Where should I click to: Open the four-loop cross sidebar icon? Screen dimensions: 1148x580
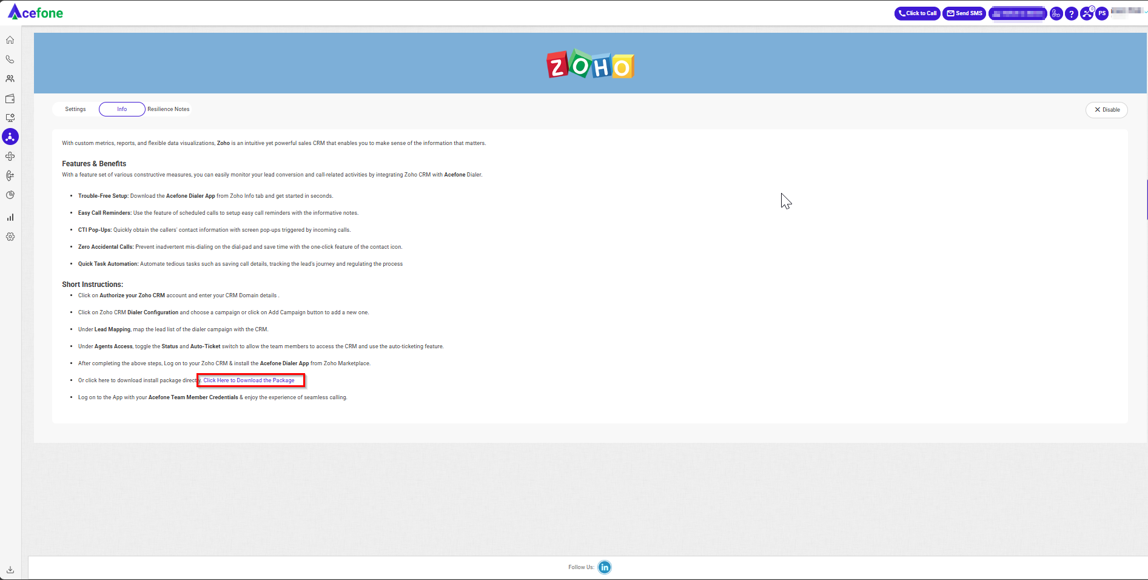pyautogui.click(x=10, y=157)
